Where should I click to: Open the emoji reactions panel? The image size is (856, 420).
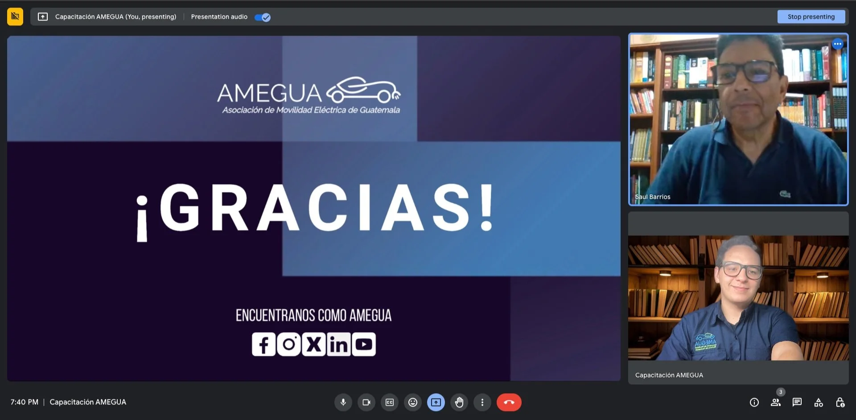pos(413,402)
